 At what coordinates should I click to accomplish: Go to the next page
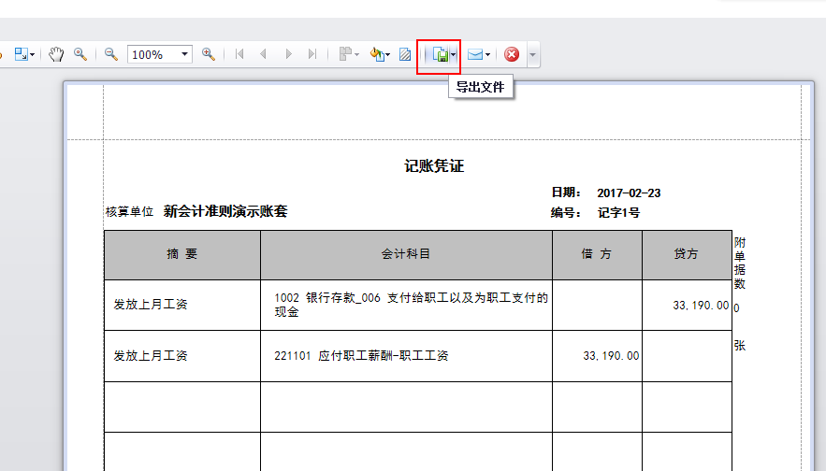click(x=288, y=54)
